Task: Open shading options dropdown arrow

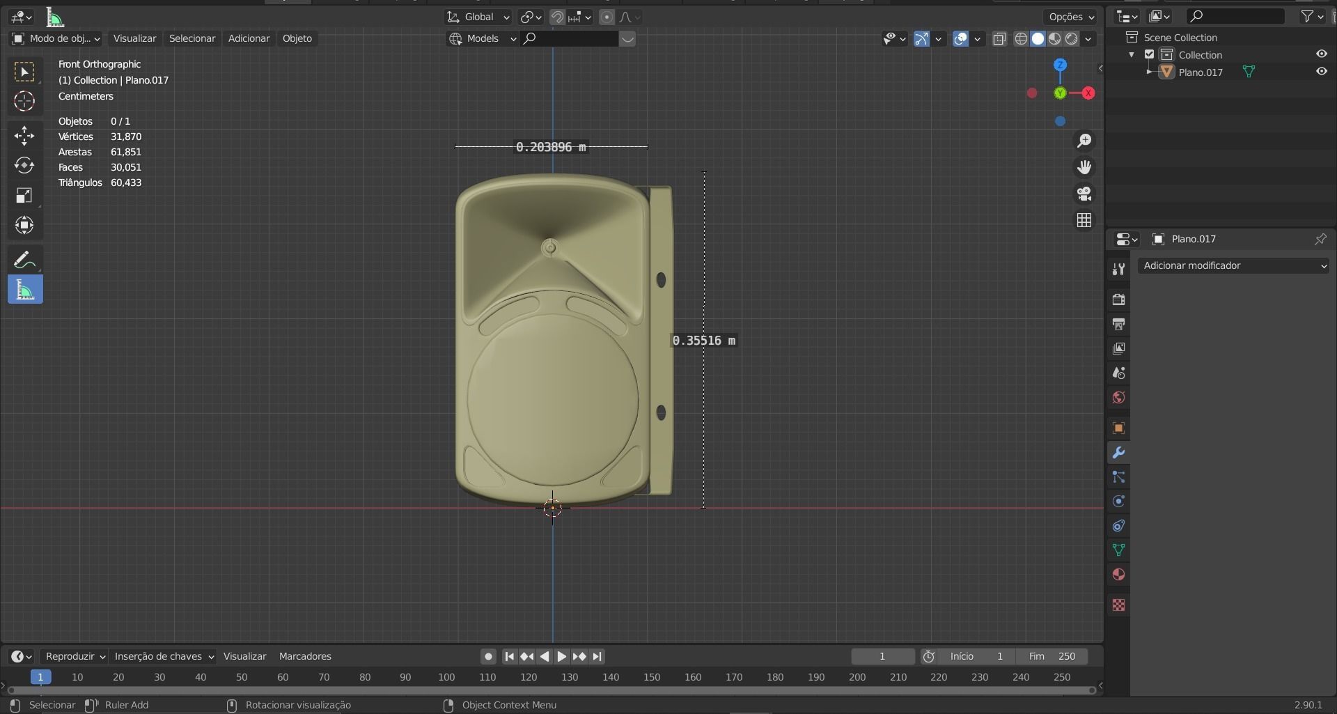Action: pos(1088,38)
